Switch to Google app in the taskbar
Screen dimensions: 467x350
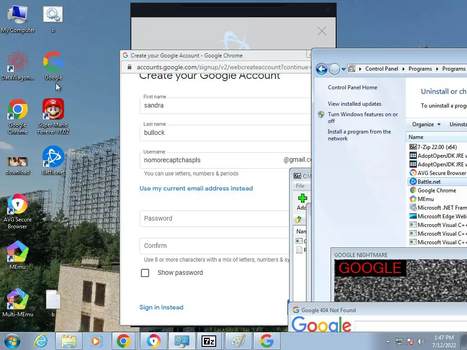[x=266, y=341]
